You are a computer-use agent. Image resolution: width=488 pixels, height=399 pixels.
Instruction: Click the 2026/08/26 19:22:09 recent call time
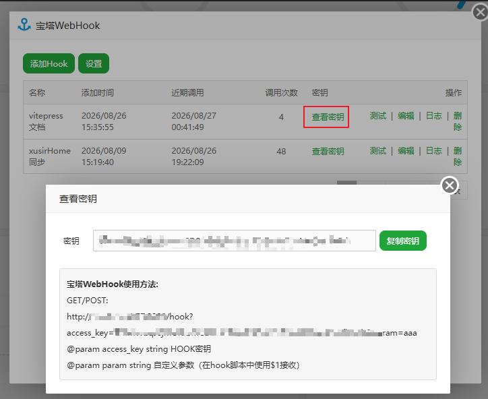[x=193, y=156]
